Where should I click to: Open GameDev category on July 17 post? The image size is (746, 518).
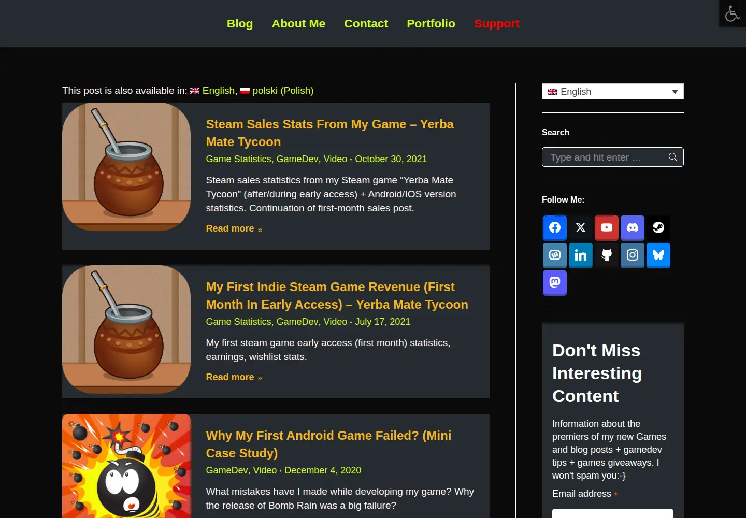click(297, 322)
